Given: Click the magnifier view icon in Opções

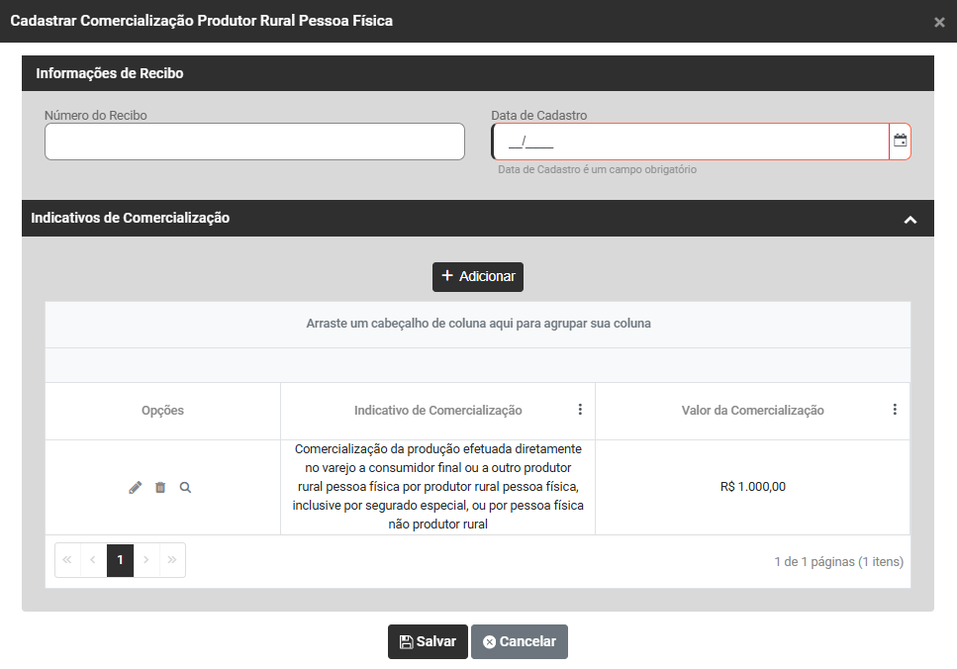Looking at the screenshot, I should pyautogui.click(x=185, y=488).
